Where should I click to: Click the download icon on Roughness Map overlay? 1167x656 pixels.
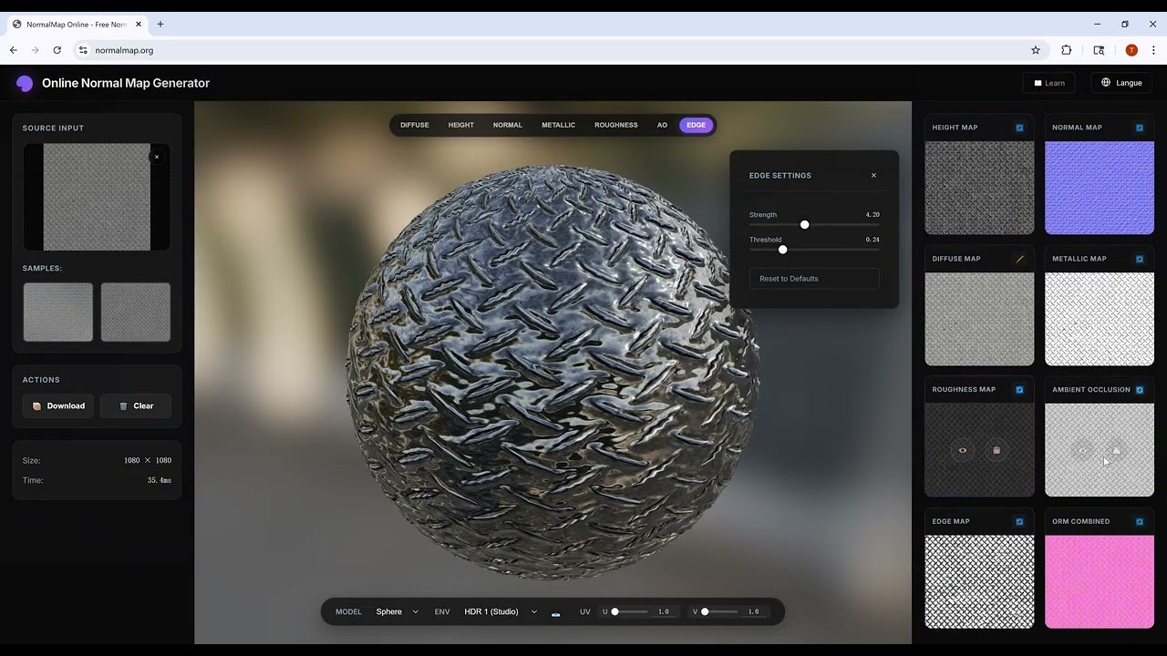tap(997, 450)
